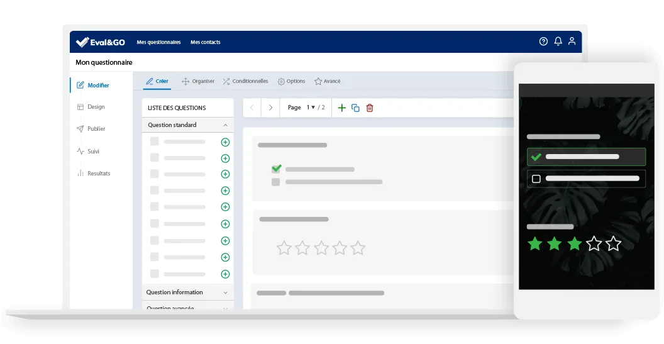This screenshot has height=344, width=664.
Task: Rate one star in the editor
Action: (284, 248)
